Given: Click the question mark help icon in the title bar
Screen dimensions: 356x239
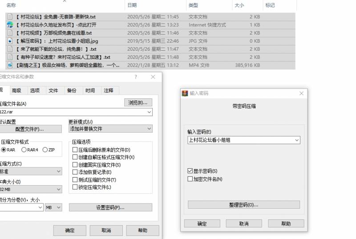Looking at the screenshot, I should [x=136, y=77].
